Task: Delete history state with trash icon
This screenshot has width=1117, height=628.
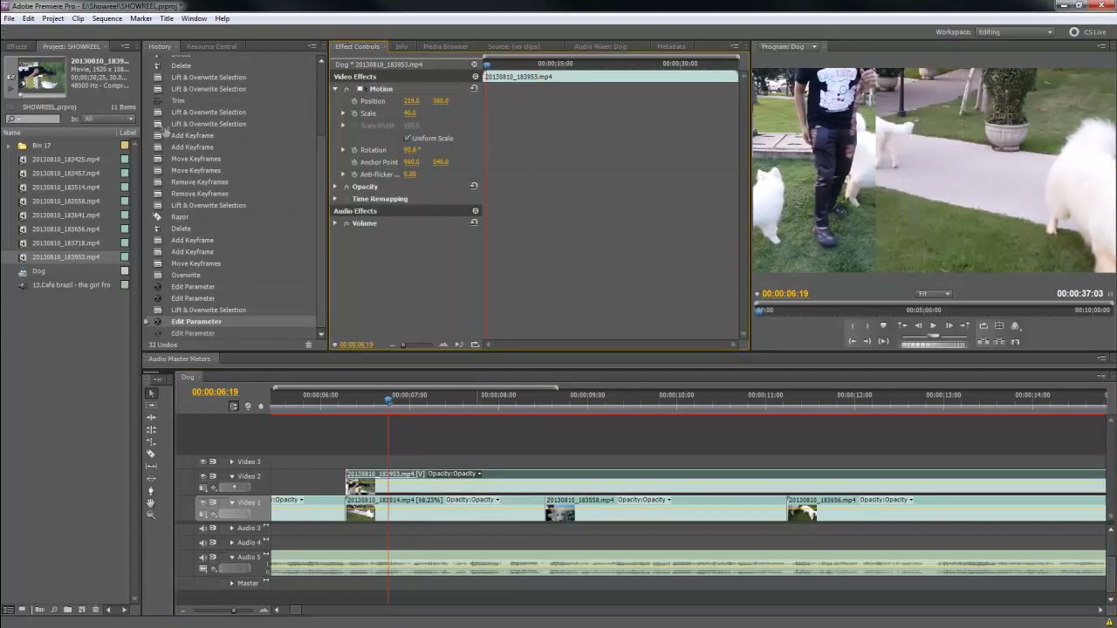Action: (x=308, y=345)
